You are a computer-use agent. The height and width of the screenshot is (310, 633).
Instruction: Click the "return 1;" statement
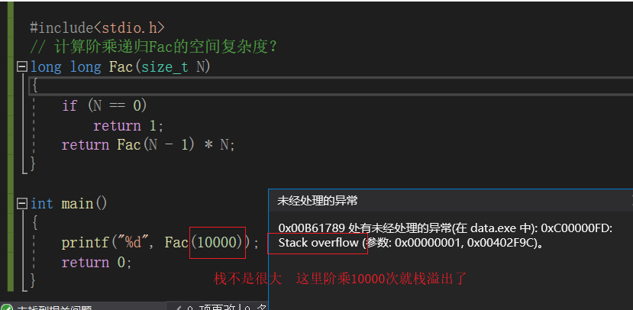129,125
